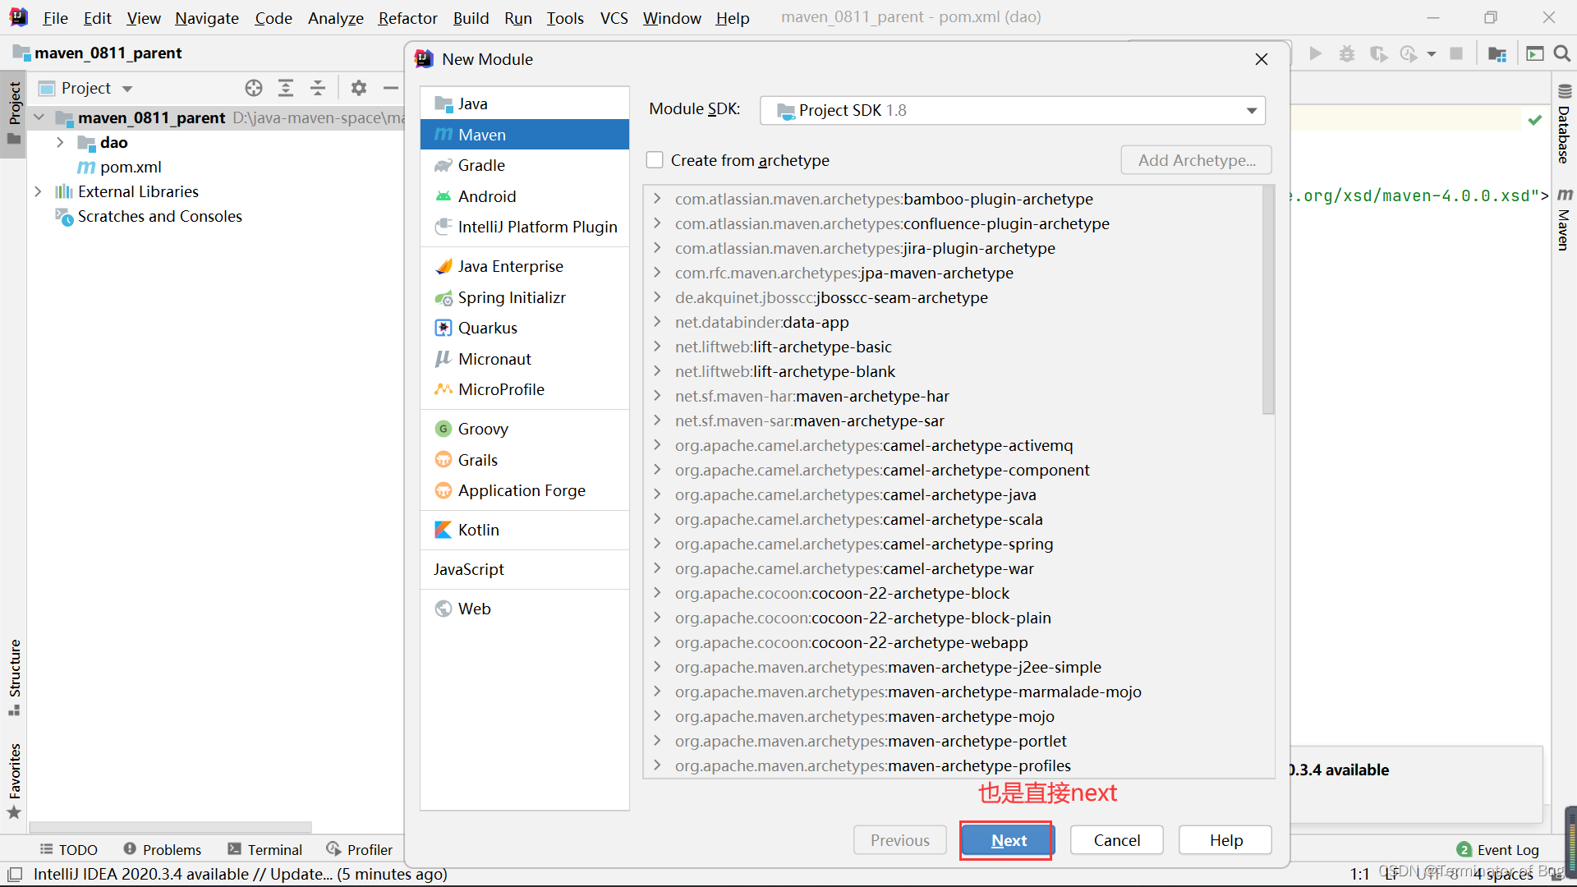Open the Problems tool window
The width and height of the screenshot is (1577, 887).
click(162, 849)
